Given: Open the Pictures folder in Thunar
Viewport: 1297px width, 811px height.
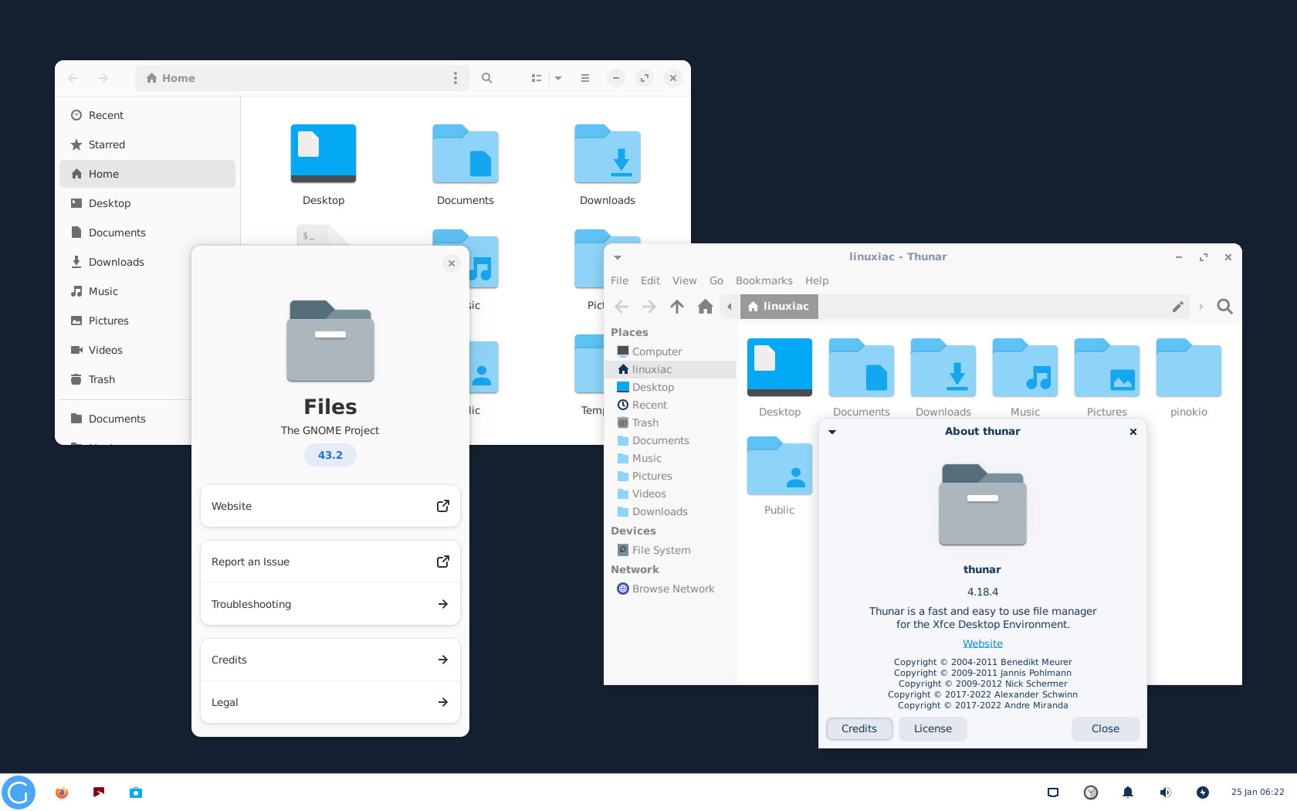Looking at the screenshot, I should [1107, 368].
